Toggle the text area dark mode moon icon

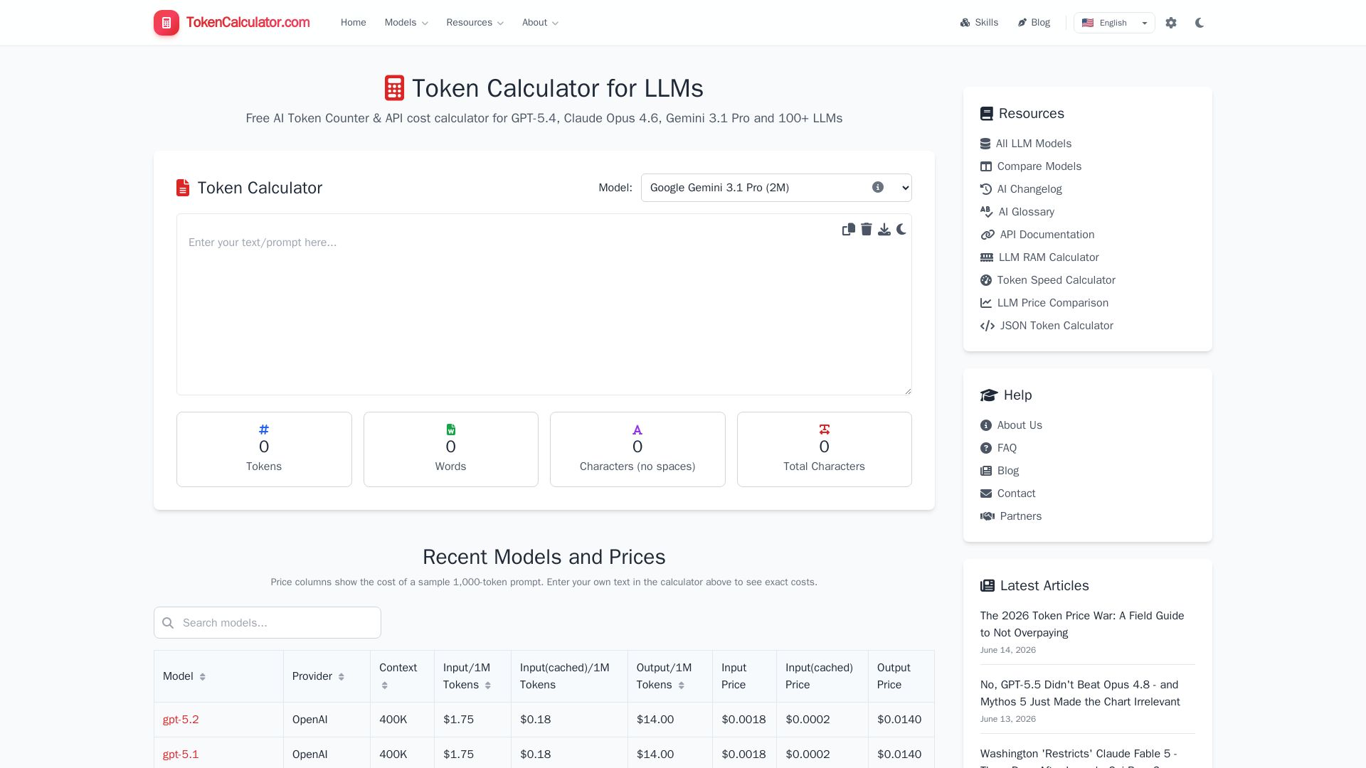click(x=901, y=229)
